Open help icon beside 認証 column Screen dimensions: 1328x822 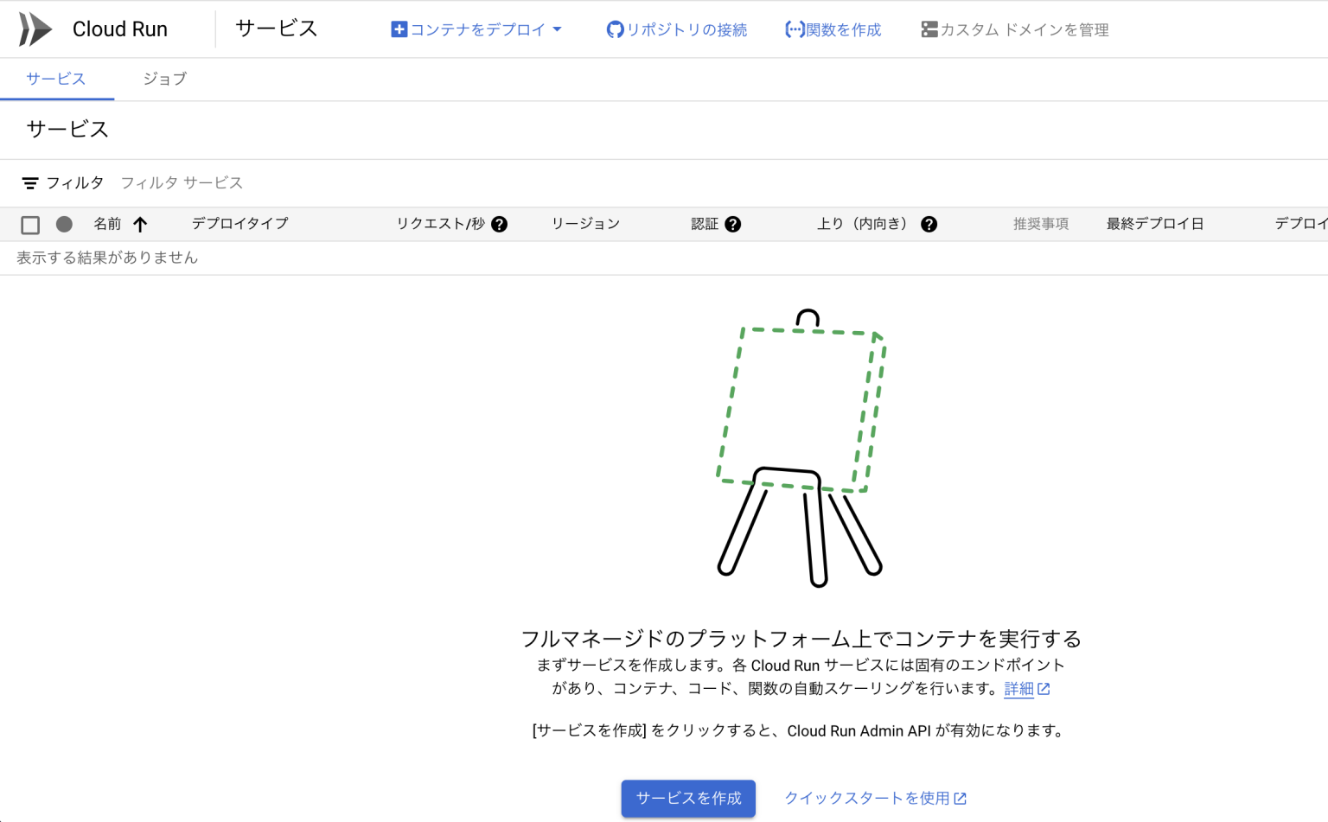click(x=733, y=225)
